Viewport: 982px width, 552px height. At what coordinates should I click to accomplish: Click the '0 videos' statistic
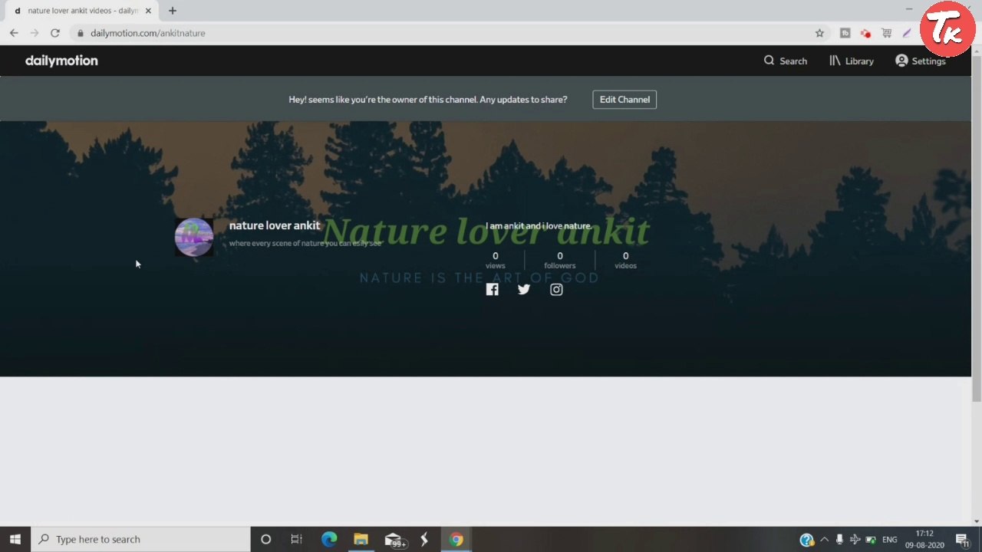point(625,261)
